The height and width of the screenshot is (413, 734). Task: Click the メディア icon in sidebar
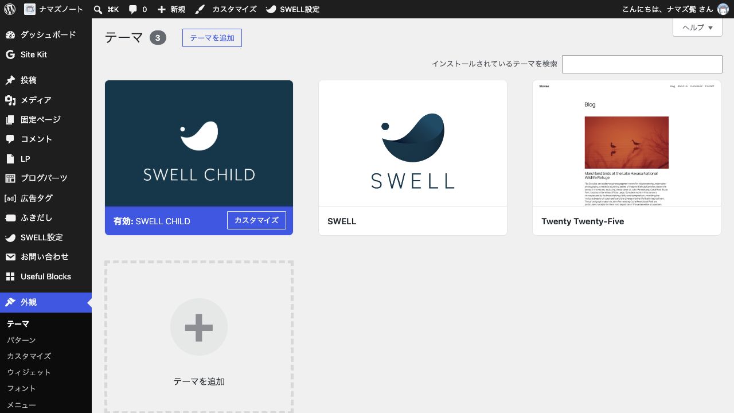pos(10,100)
